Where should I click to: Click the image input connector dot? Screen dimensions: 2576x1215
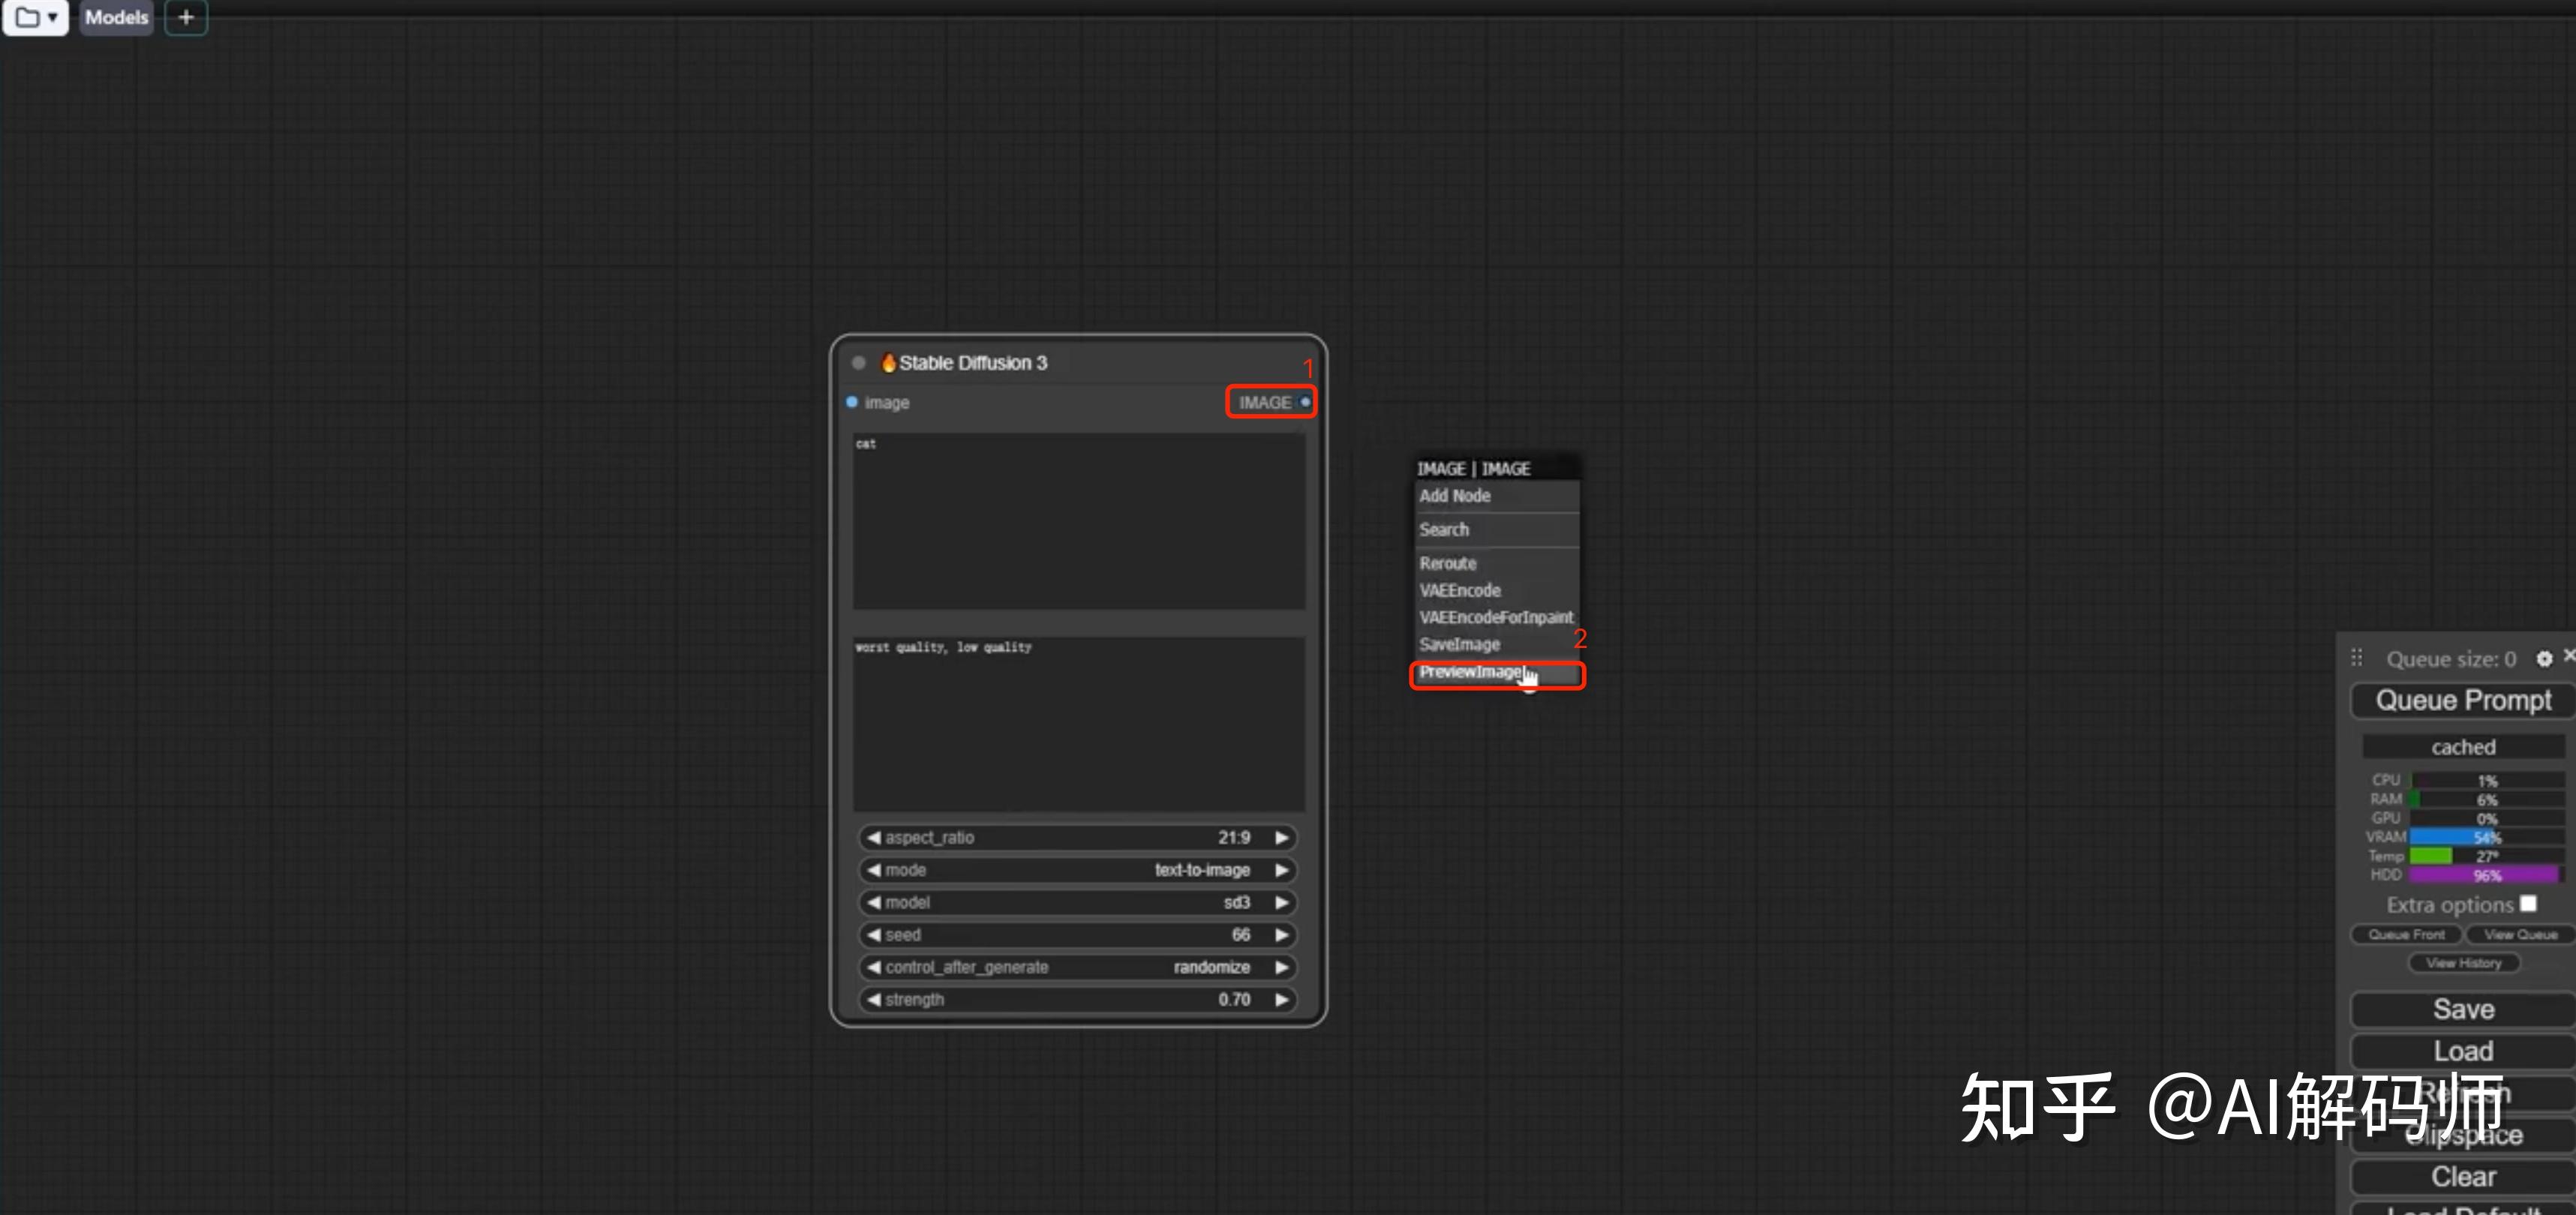(852, 402)
